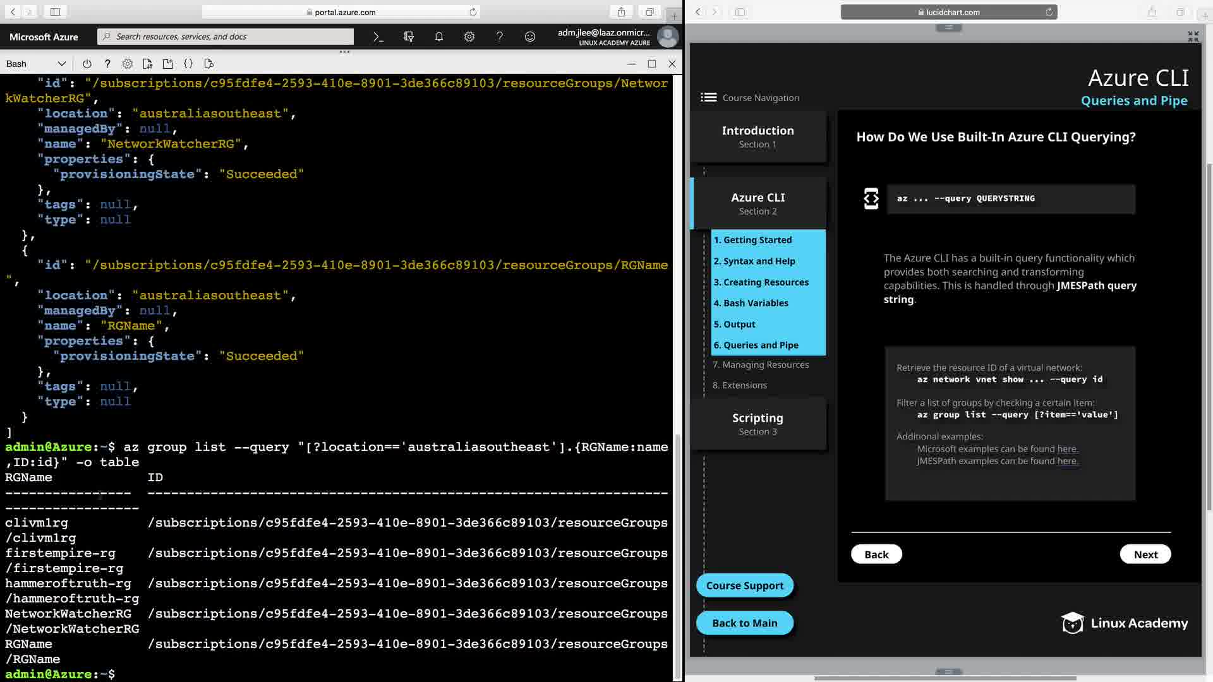Toggle the Course Navigation hamburger menu
The width and height of the screenshot is (1213, 682).
coord(708,97)
